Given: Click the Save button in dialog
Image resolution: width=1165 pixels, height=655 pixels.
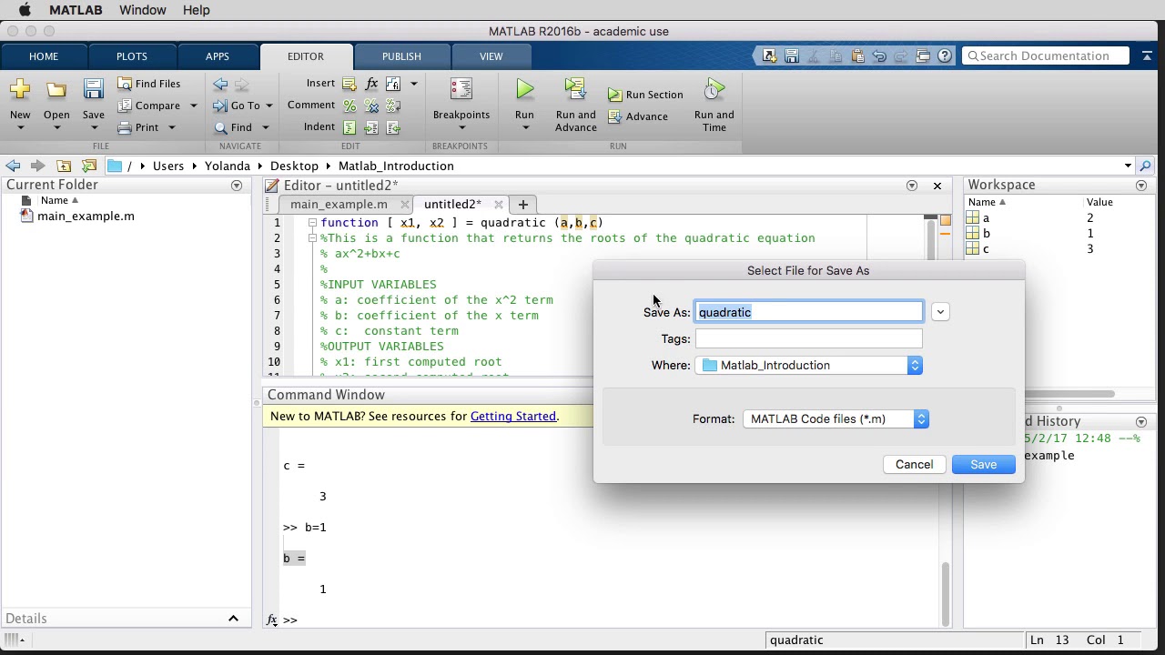Looking at the screenshot, I should [983, 464].
